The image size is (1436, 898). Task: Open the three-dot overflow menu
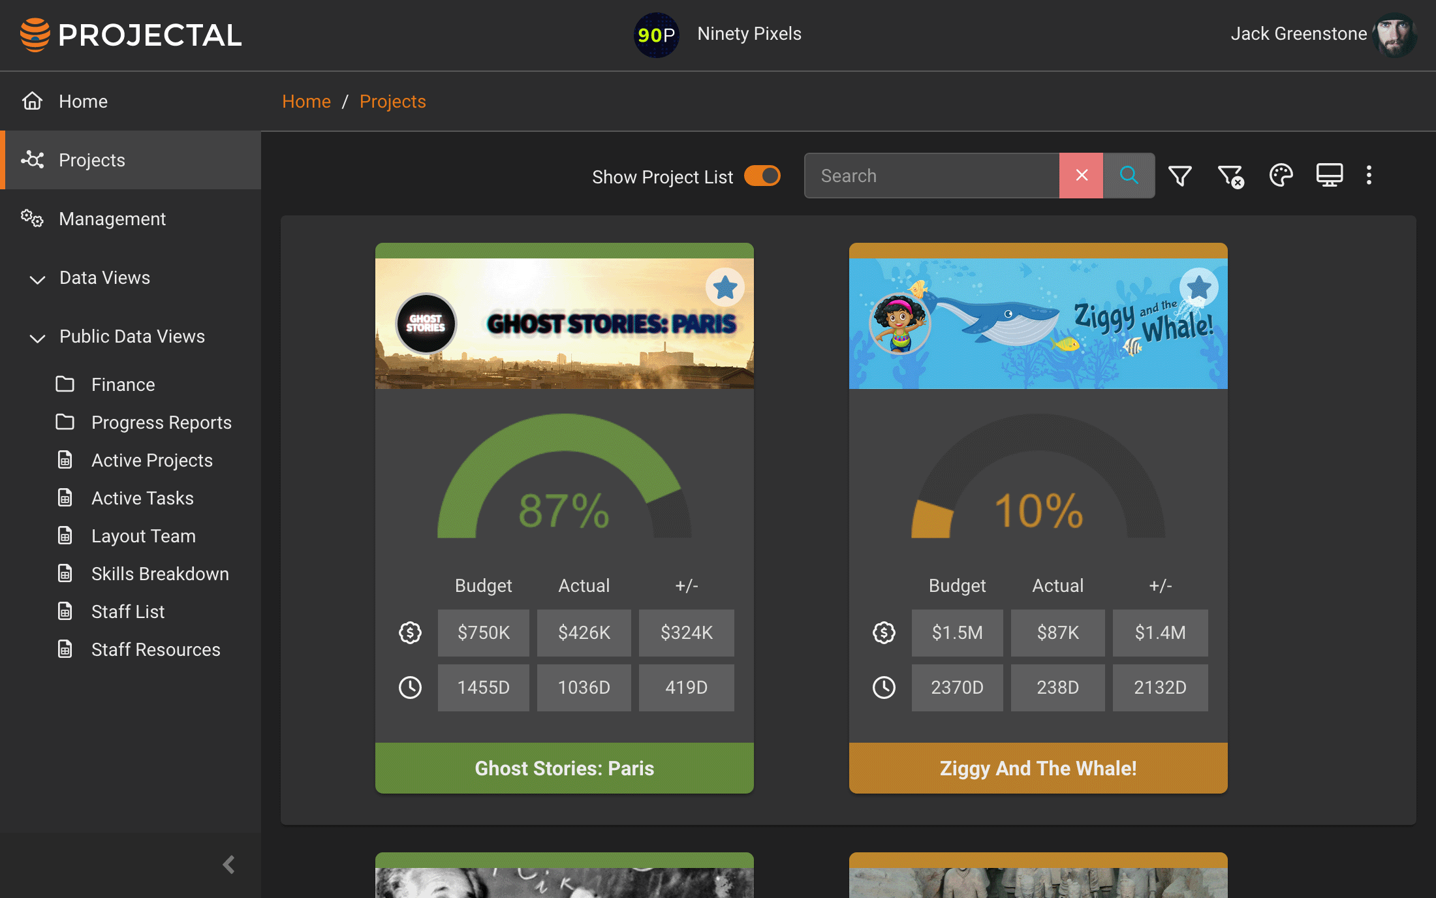pos(1369,175)
